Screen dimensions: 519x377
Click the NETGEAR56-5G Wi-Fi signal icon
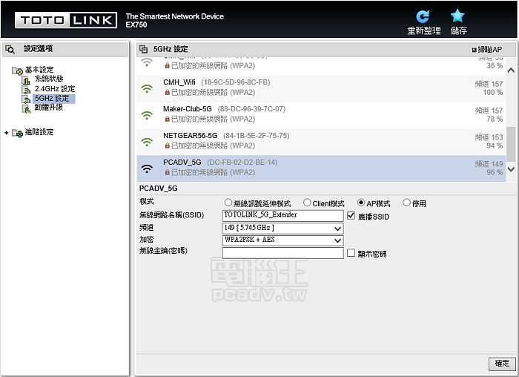click(x=147, y=141)
